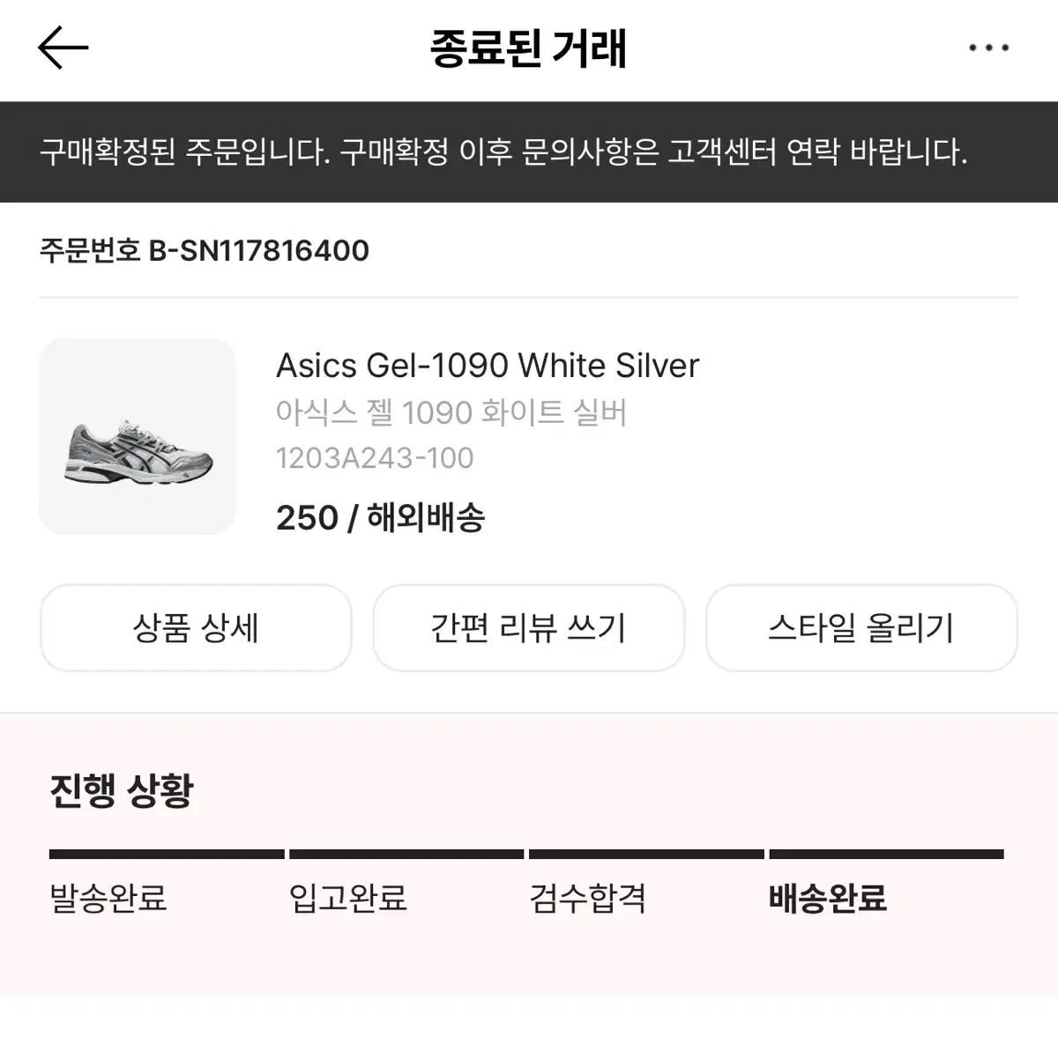Open the three-dot more options menu

coord(988,48)
